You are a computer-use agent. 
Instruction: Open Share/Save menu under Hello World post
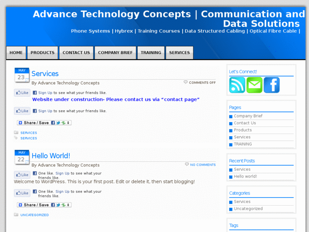coord(44,205)
